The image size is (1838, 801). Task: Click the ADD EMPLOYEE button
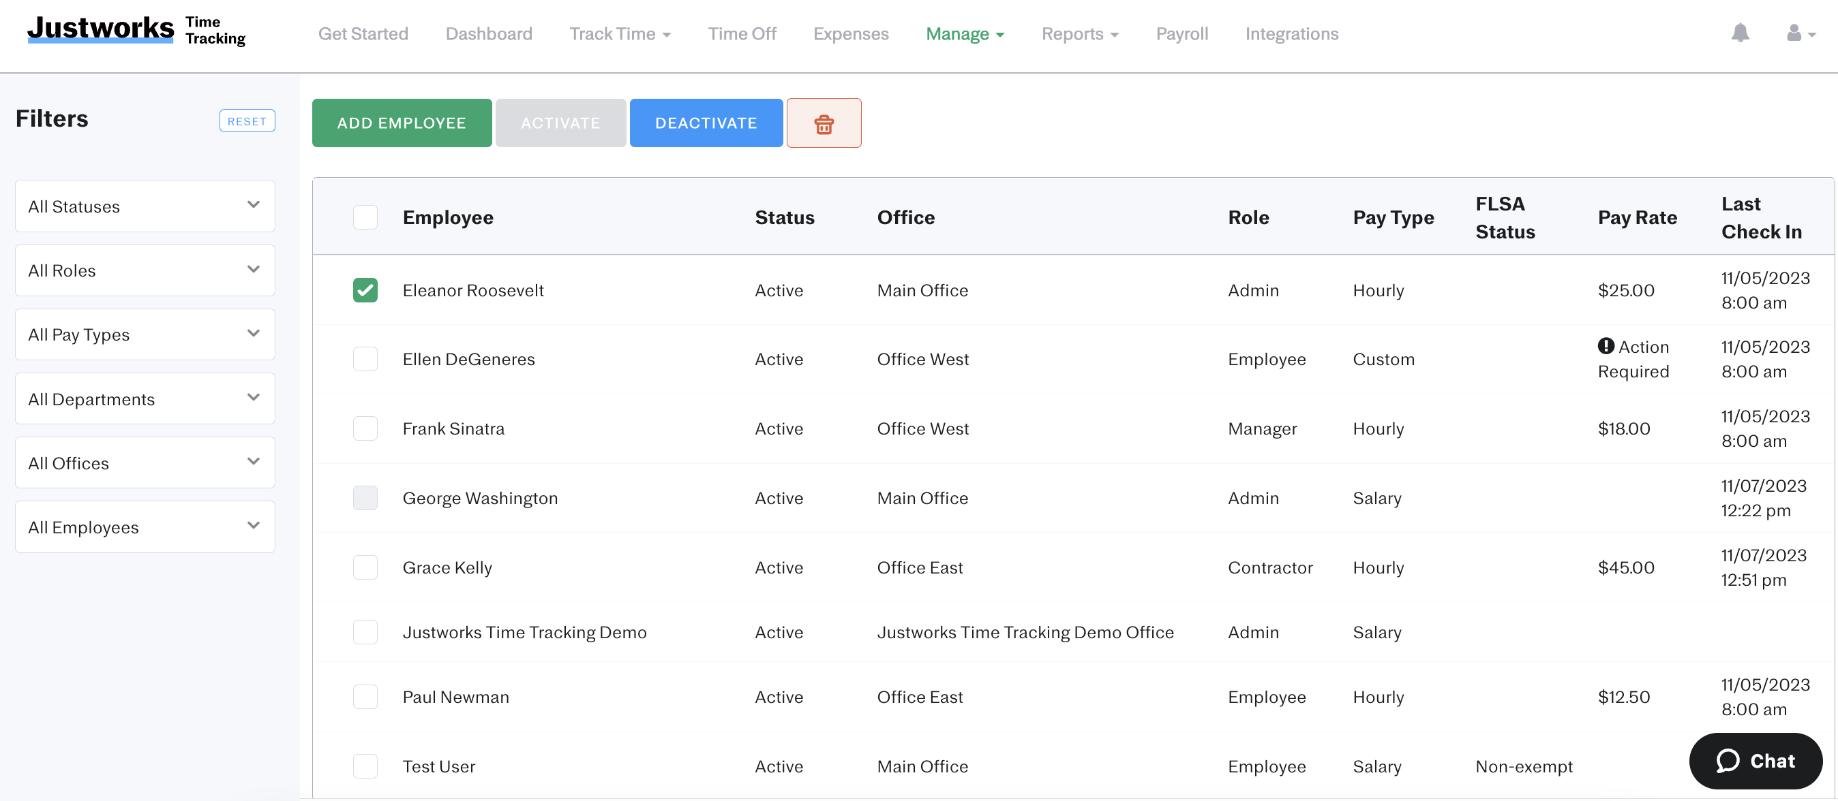click(401, 123)
